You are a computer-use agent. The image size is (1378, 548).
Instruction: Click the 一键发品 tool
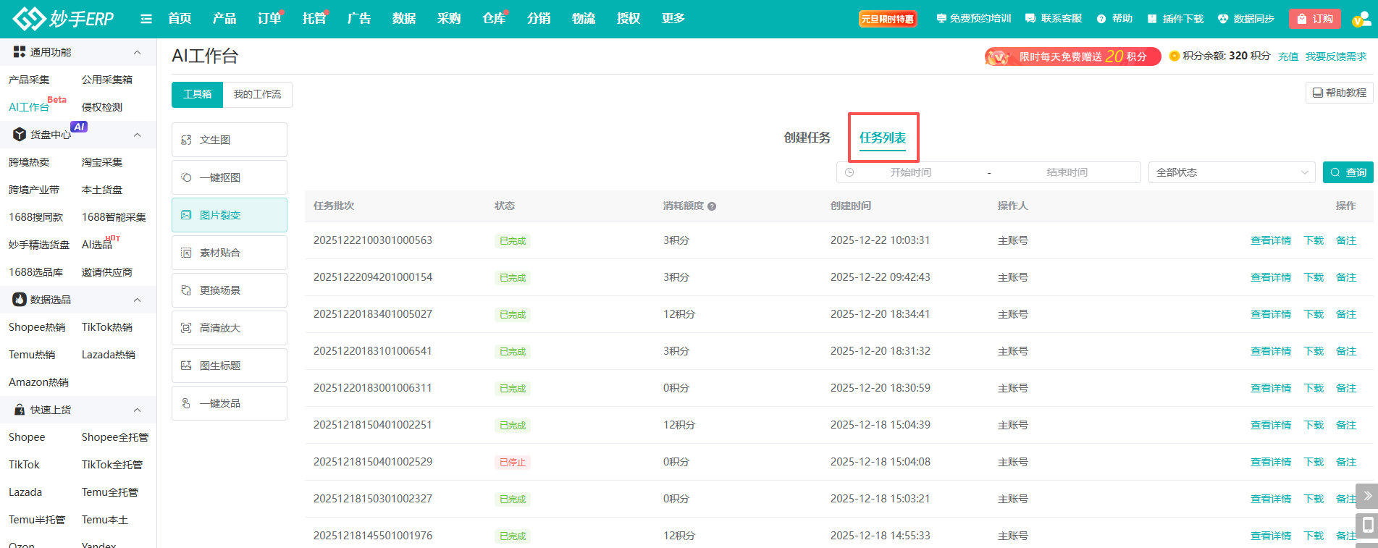(x=229, y=403)
